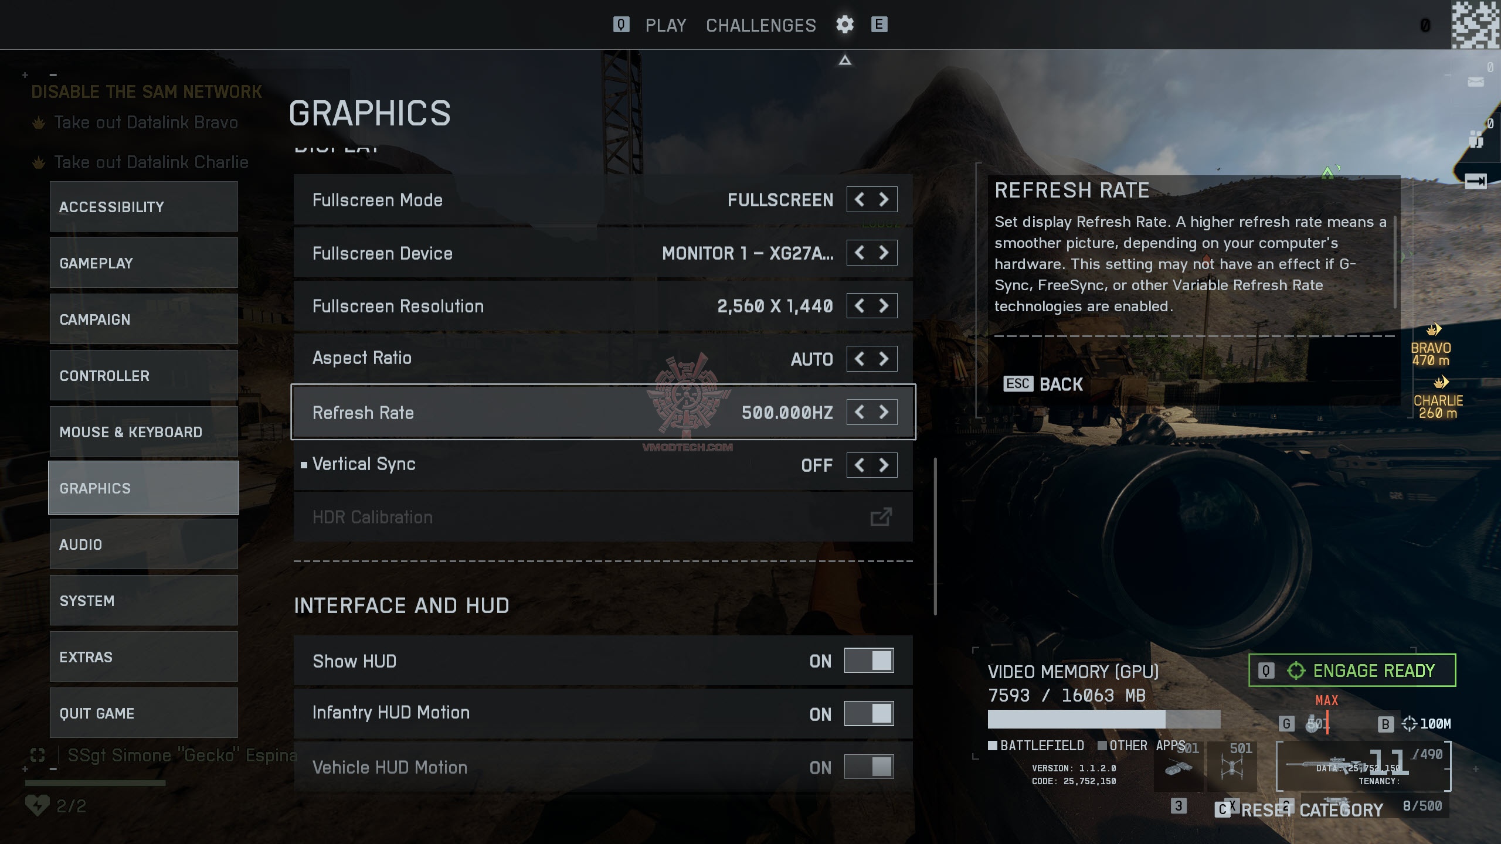
Task: Click RESET CATEGORY button
Action: tap(1312, 810)
